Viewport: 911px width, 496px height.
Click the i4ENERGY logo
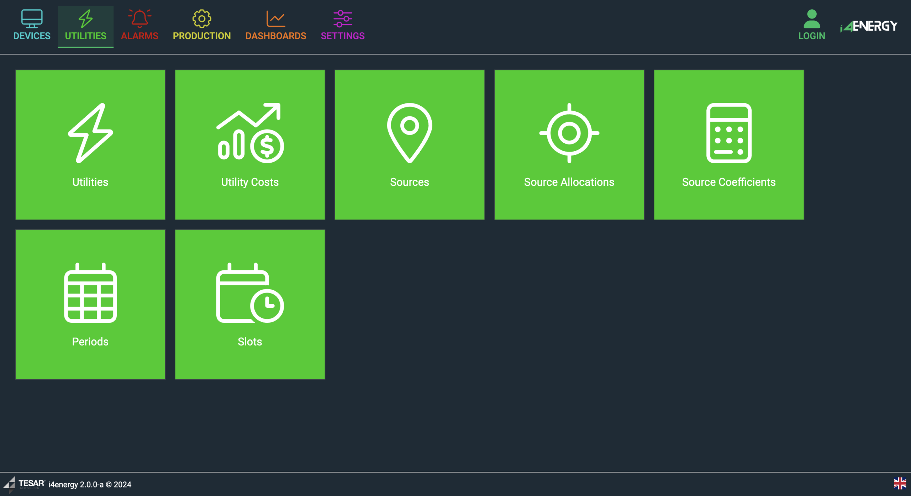[x=869, y=26]
